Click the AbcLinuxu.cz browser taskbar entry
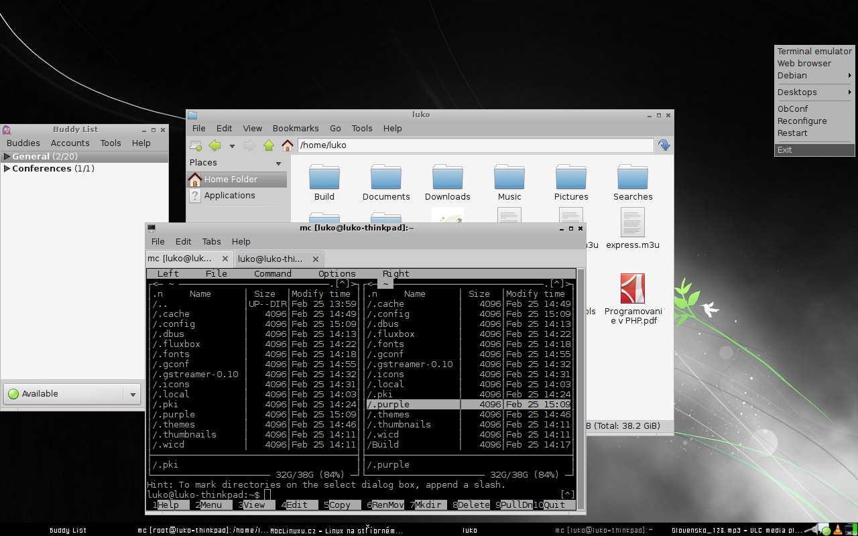The width and height of the screenshot is (858, 536). pyautogui.click(x=336, y=530)
